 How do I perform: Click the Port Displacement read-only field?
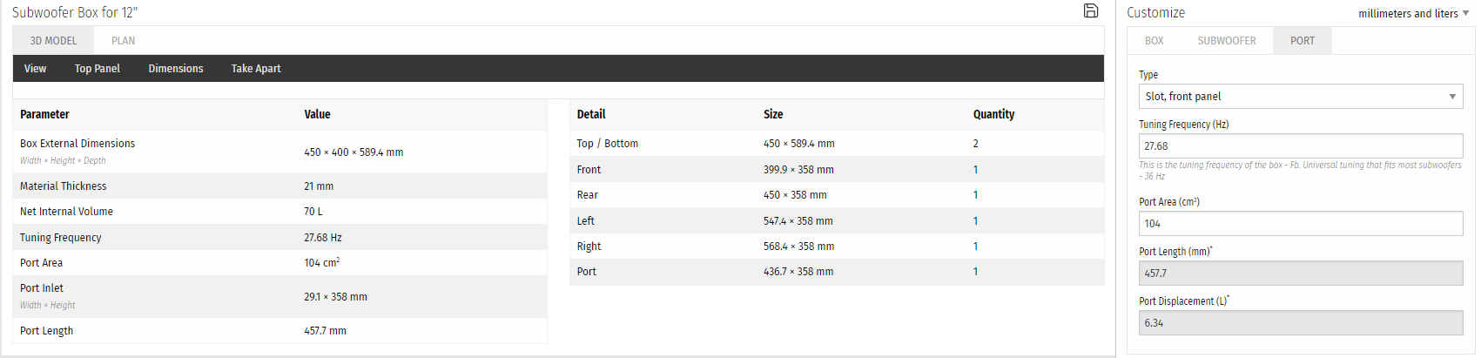(1301, 323)
